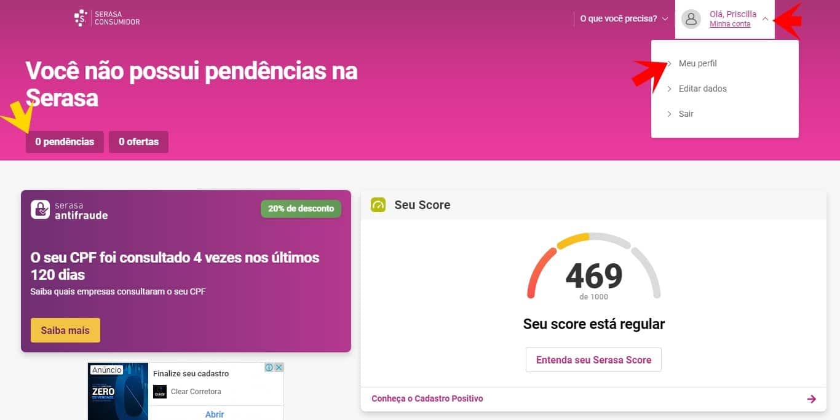The image size is (840, 420).
Task: Click the Serasa antifraude lock icon
Action: coord(41,210)
